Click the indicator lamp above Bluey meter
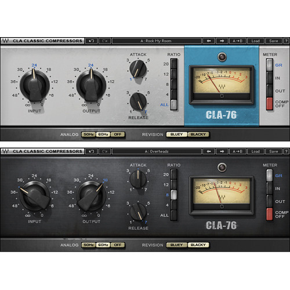This screenshot has height=290, width=290. 222,57
